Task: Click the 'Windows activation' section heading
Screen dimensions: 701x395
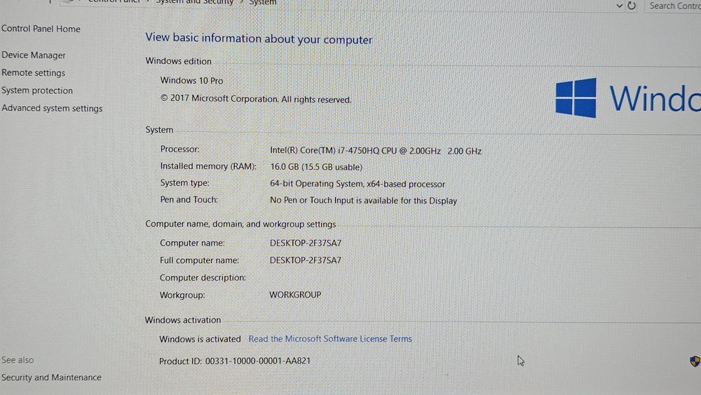Action: [x=183, y=320]
